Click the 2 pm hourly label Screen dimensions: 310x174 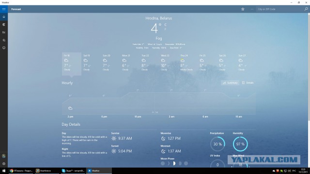70,116
